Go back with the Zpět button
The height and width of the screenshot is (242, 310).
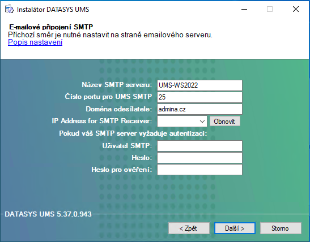pyautogui.click(x=189, y=228)
